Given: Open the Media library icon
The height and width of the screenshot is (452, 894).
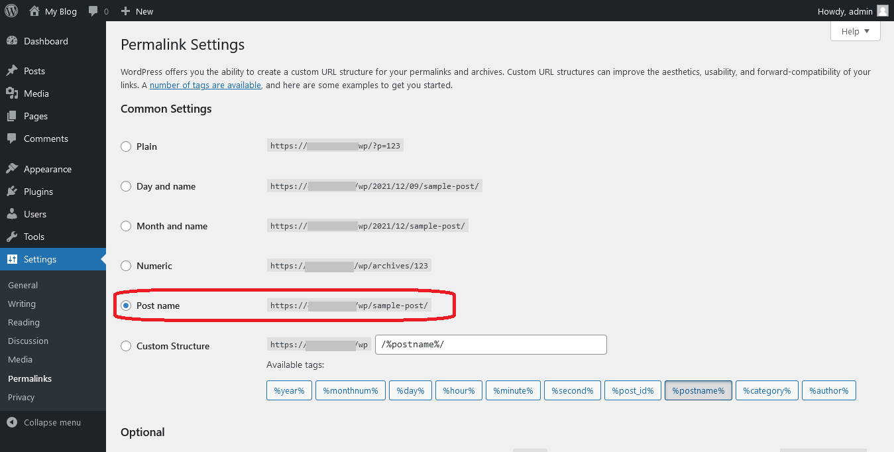Looking at the screenshot, I should click(12, 93).
